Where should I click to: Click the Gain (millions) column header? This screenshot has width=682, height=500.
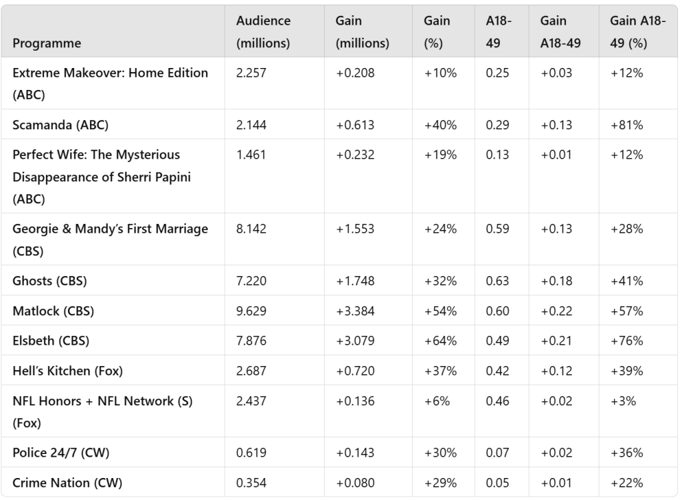[362, 32]
